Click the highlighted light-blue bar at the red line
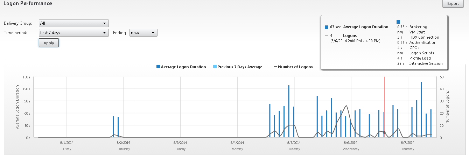469x155 pixels. (x=384, y=124)
